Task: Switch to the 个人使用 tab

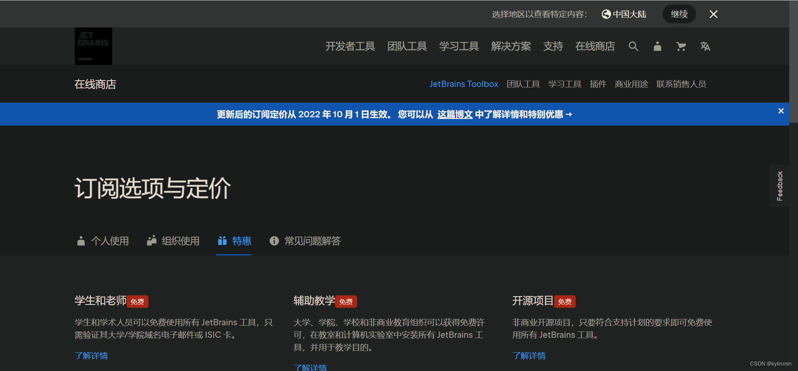Action: click(103, 241)
